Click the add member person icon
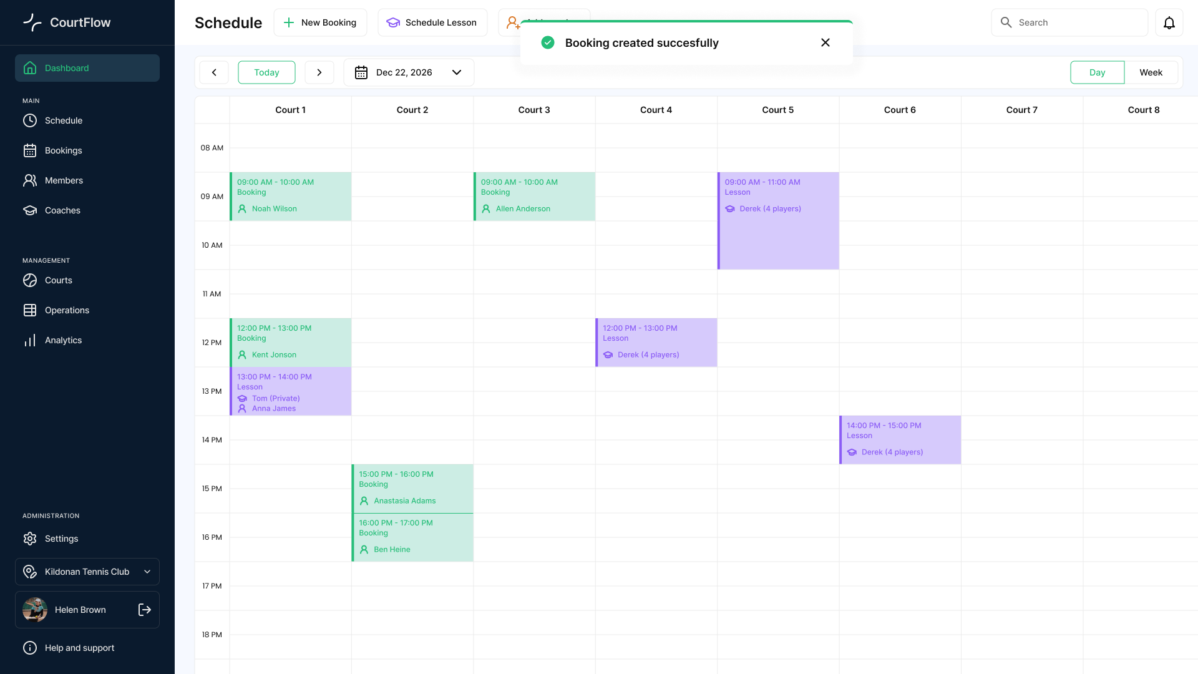Viewport: 1198px width, 674px height. (513, 22)
